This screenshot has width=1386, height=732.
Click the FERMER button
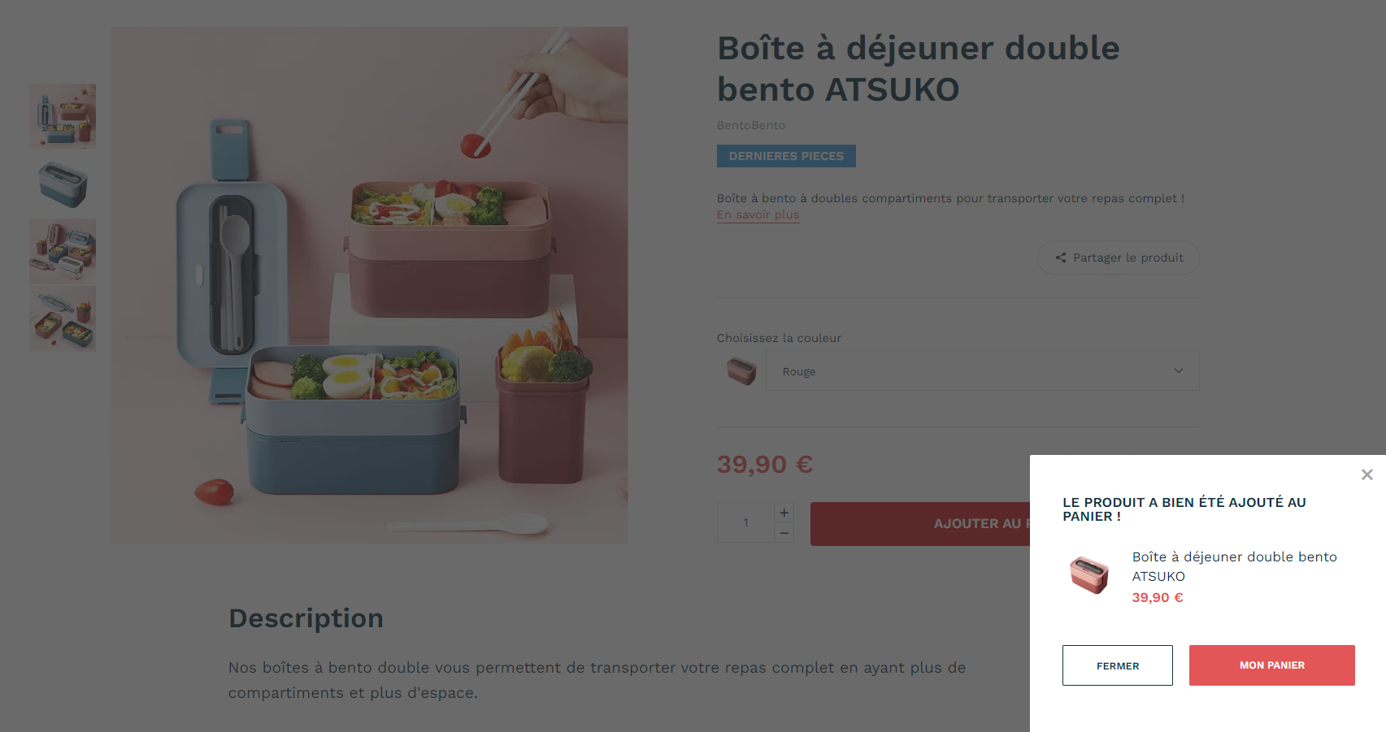(1117, 665)
